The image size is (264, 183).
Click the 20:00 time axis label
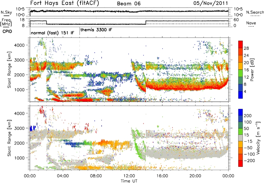[195, 176]
